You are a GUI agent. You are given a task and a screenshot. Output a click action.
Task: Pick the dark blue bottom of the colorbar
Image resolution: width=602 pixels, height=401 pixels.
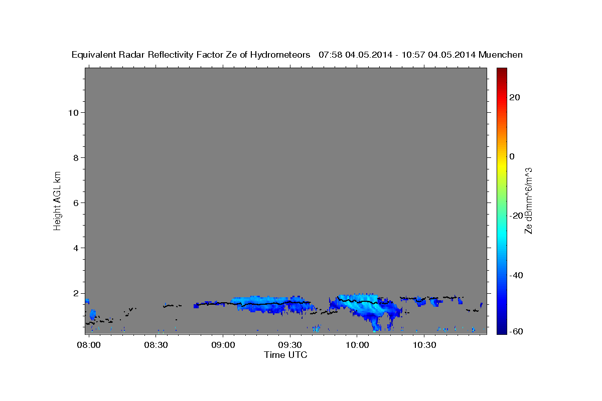click(x=502, y=331)
